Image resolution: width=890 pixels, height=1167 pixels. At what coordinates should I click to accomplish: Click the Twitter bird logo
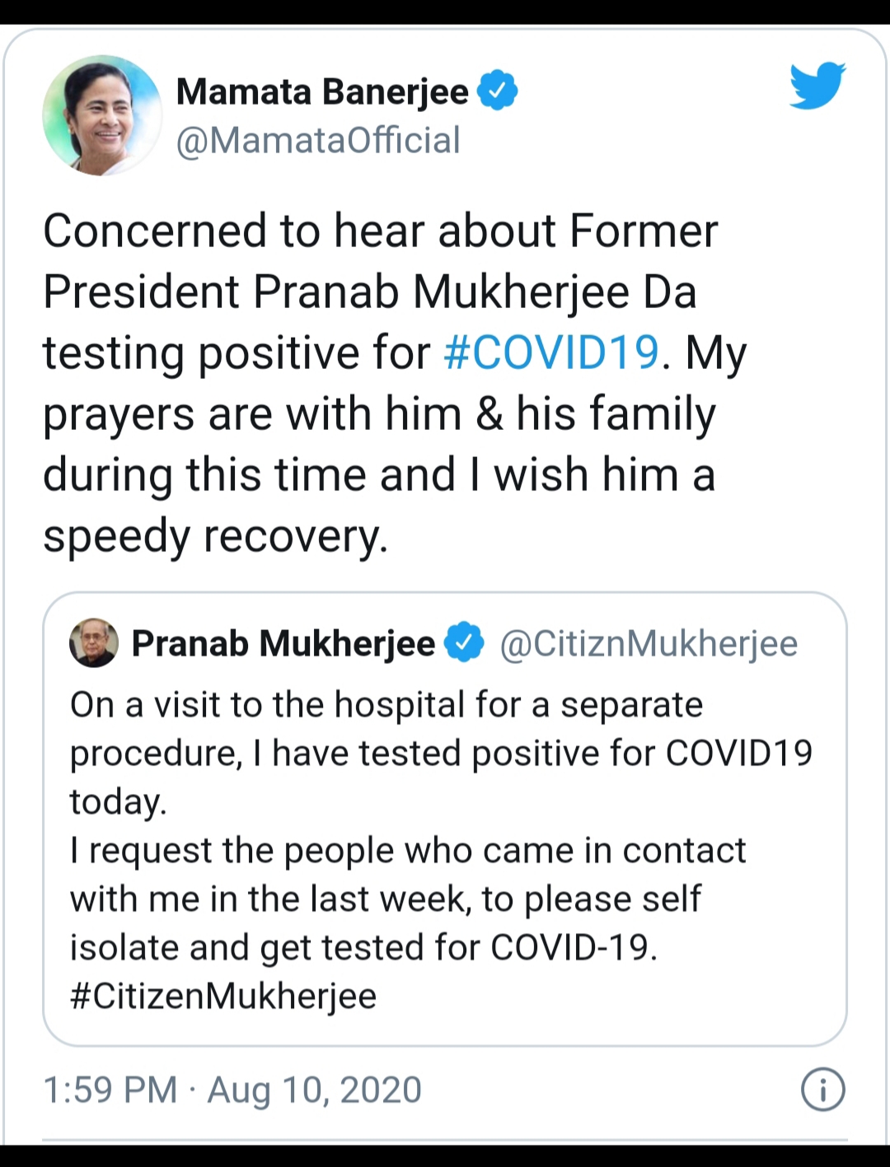point(817,85)
